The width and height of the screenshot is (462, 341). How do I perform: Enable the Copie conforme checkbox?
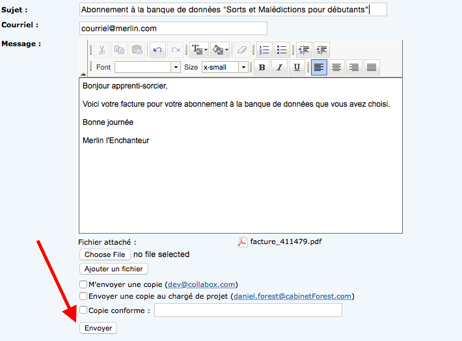83,310
